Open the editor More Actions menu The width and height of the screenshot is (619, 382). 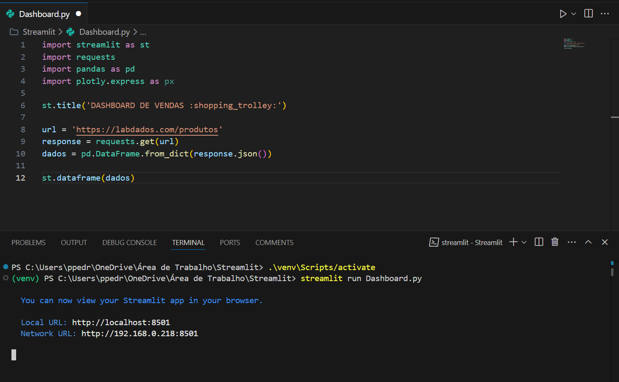point(605,14)
